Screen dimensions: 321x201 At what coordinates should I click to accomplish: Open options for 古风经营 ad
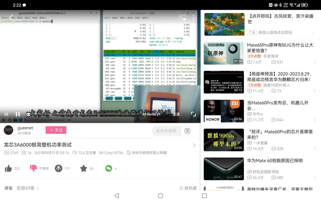point(313,33)
